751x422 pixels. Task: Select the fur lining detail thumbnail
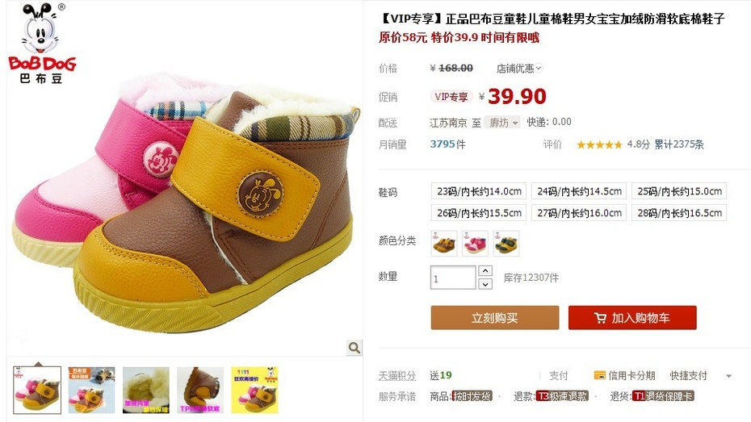tap(146, 390)
